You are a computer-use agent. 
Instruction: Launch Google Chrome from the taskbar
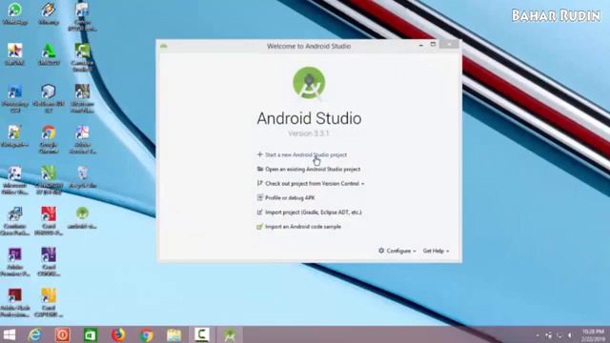tap(146, 334)
